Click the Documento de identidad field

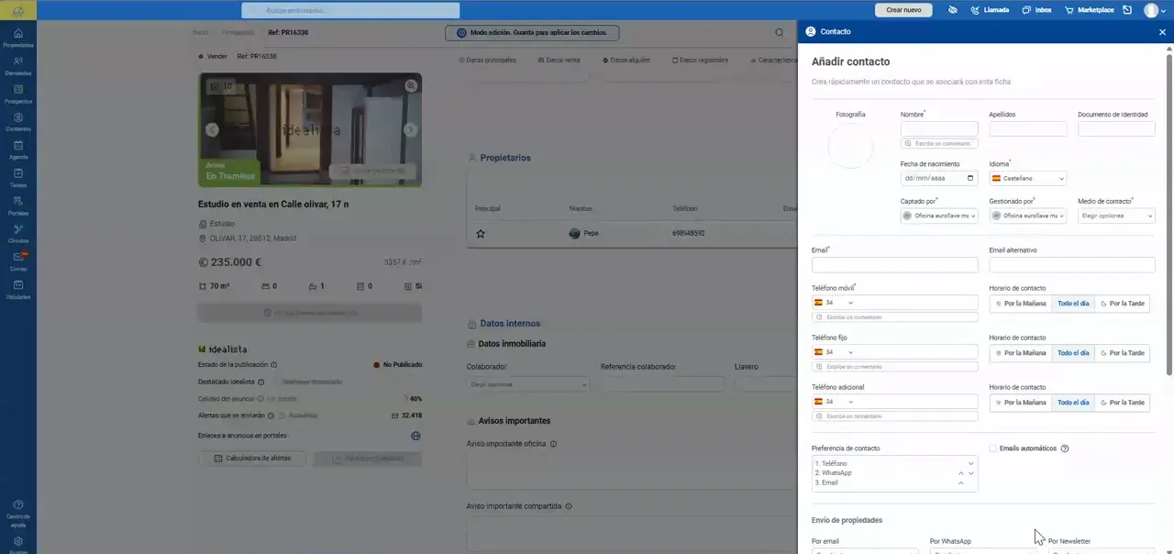point(1116,129)
